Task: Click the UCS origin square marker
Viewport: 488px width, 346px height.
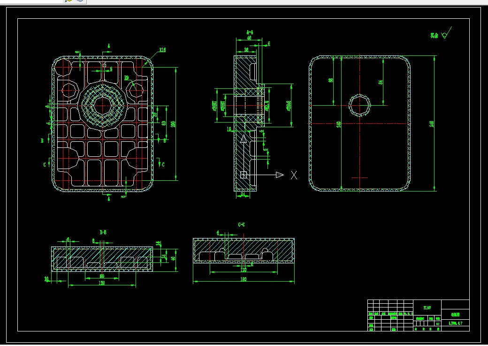Action: (244, 175)
